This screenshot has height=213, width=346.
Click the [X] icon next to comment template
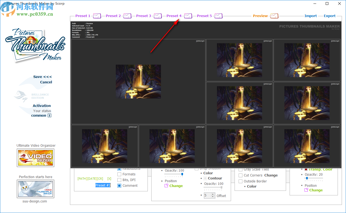pos(110,178)
